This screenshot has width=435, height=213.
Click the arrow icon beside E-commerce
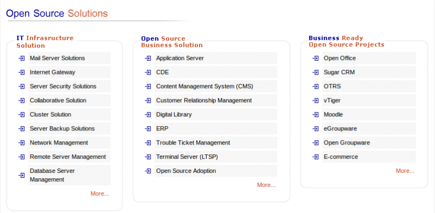[315, 156]
